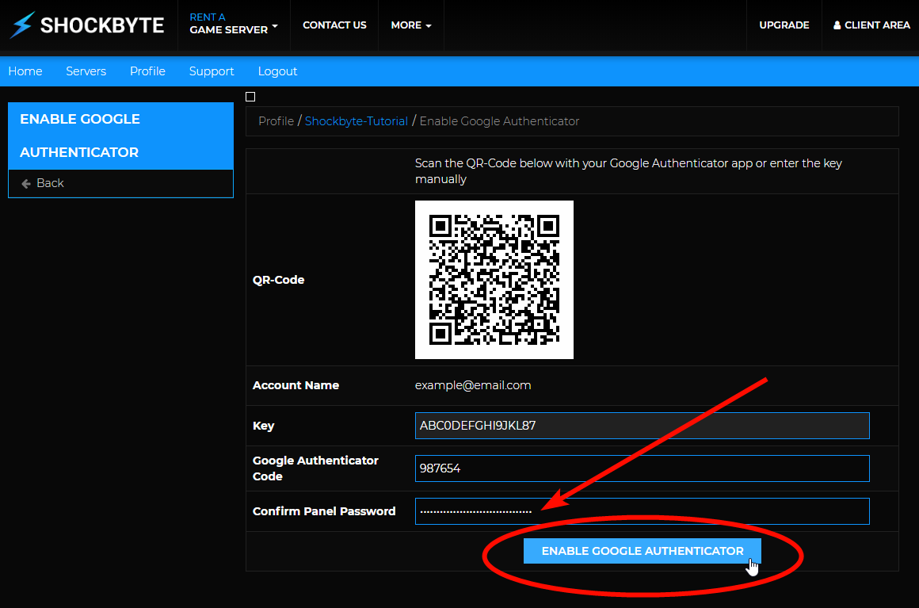Focus the Google Authenticator Code field
The image size is (919, 608).
click(642, 468)
